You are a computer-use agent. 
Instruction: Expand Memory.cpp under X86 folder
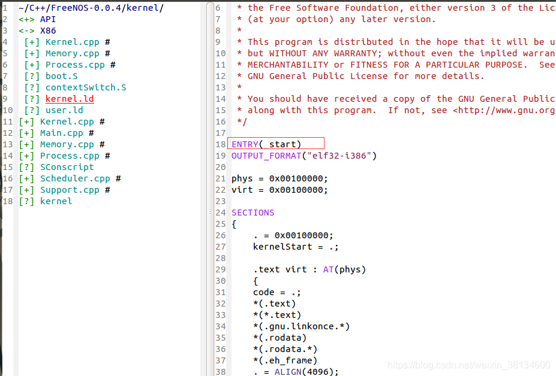pyautogui.click(x=32, y=53)
